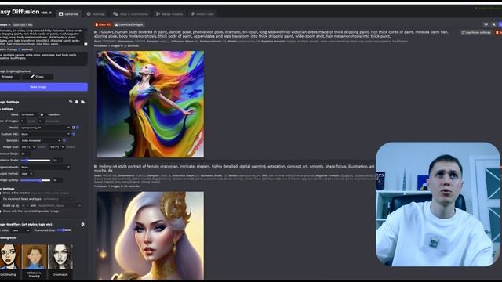
Task: Select the Children's Drawing modifier thumbnail
Action: [35, 257]
